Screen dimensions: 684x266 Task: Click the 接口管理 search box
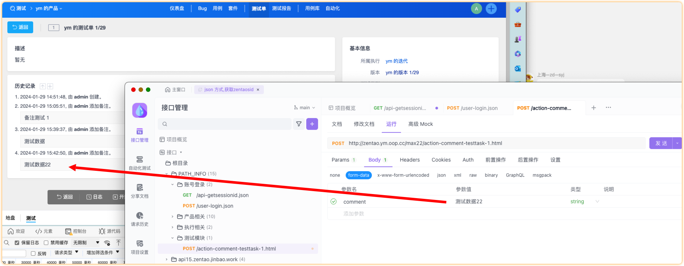224,124
